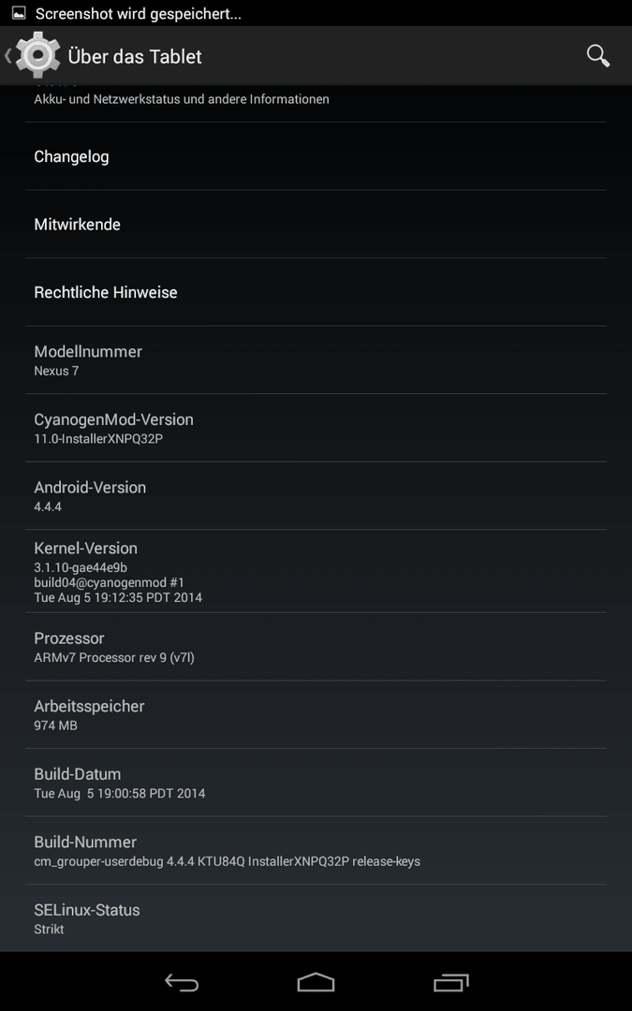Tap the Arbeitsspeicher 974 MB row
Viewport: 632px width, 1011px height.
pos(316,714)
